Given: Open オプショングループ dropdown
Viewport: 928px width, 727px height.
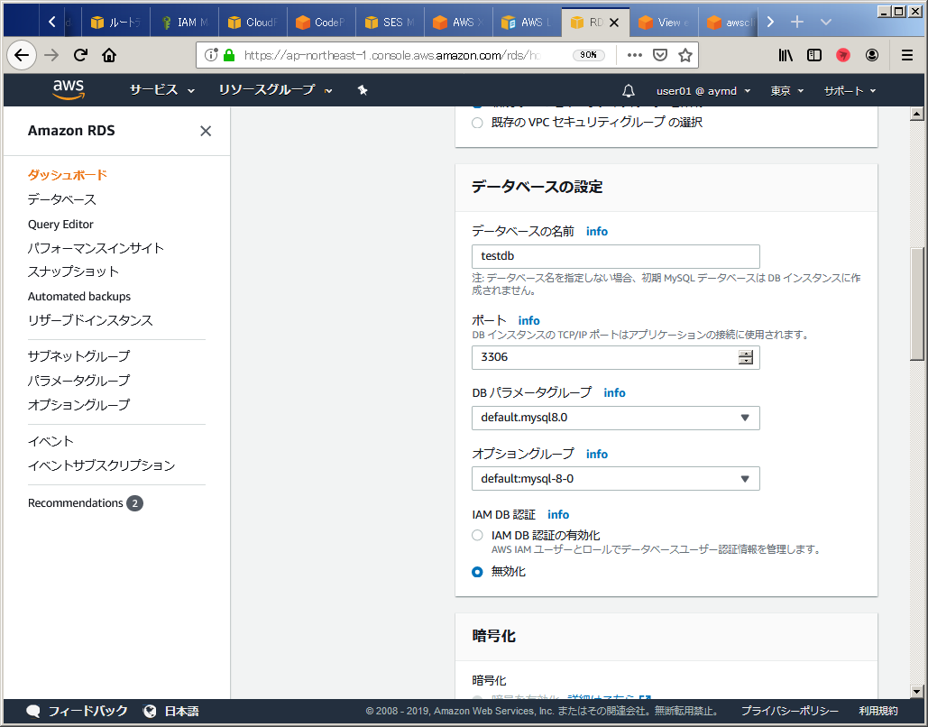Looking at the screenshot, I should click(615, 479).
